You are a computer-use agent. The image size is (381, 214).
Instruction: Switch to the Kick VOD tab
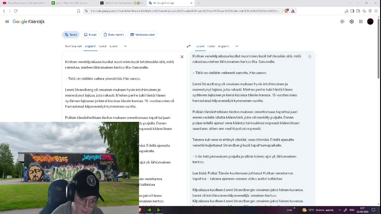click(x=74, y=3)
